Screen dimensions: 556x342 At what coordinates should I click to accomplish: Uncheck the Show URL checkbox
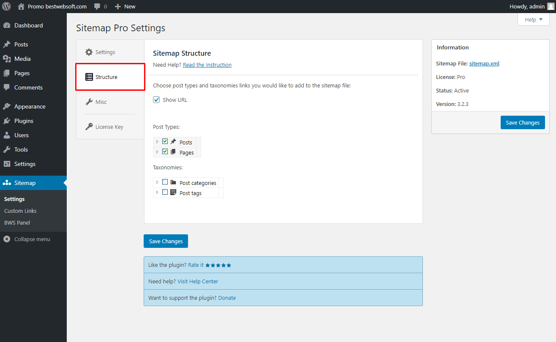pyautogui.click(x=156, y=100)
